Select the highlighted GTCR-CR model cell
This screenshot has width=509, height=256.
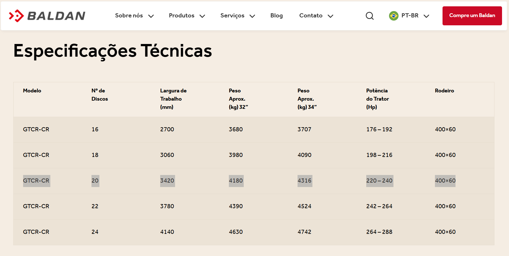point(36,181)
